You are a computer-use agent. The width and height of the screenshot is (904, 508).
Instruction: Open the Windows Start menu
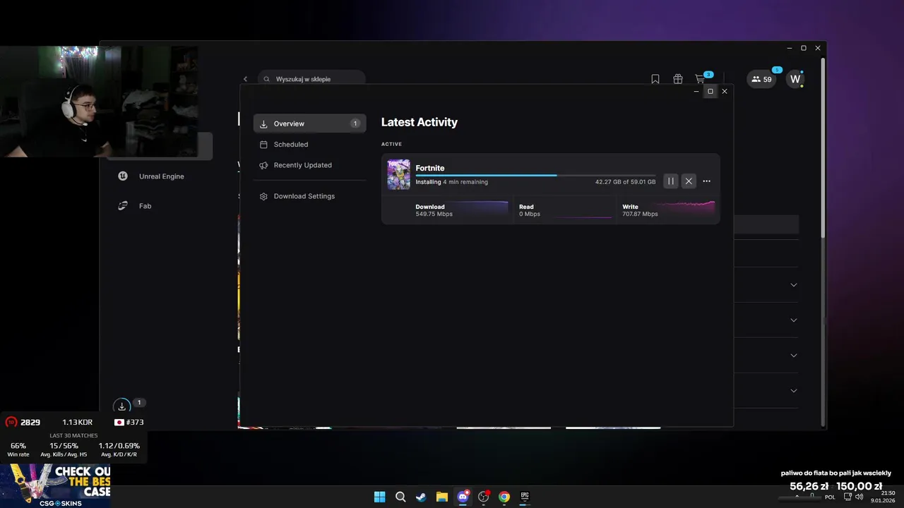(379, 497)
